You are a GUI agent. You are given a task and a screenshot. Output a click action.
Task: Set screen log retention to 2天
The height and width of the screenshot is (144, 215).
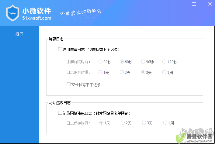click(x=122, y=72)
